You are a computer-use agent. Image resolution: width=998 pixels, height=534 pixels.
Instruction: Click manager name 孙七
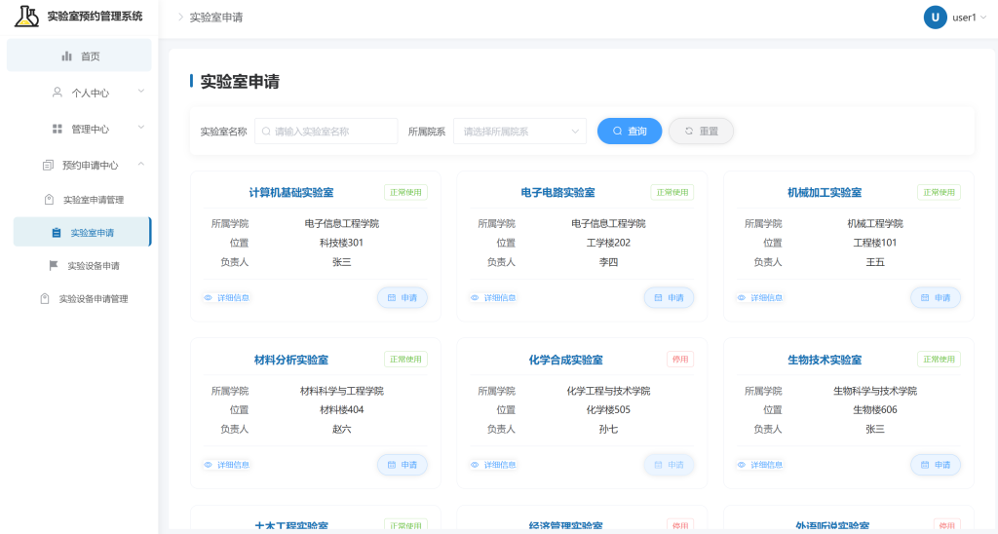pos(608,429)
